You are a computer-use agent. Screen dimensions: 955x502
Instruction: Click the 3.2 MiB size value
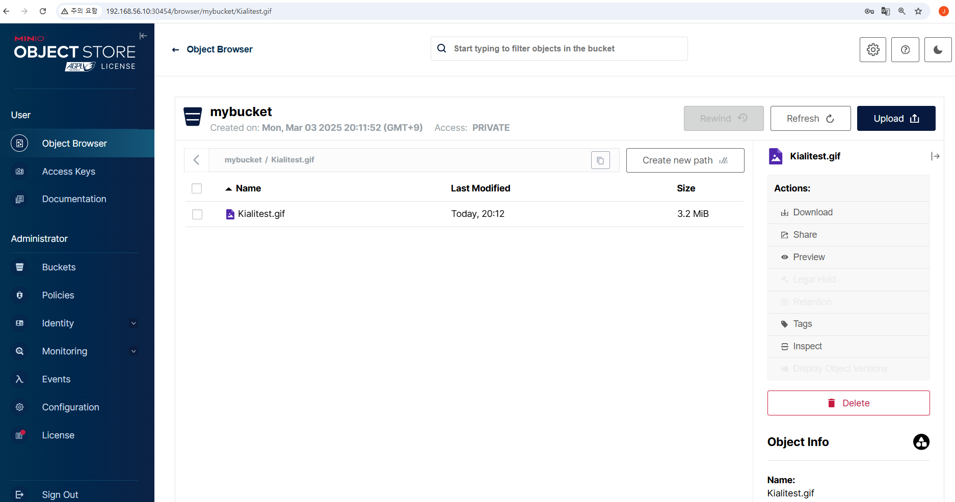[693, 214]
